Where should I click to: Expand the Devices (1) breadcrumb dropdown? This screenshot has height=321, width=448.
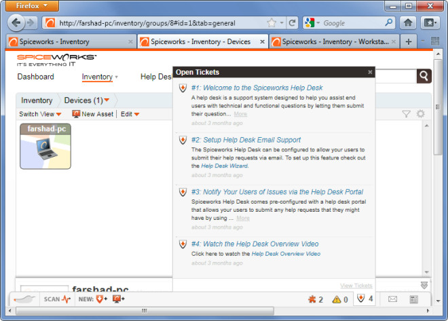tap(107, 100)
